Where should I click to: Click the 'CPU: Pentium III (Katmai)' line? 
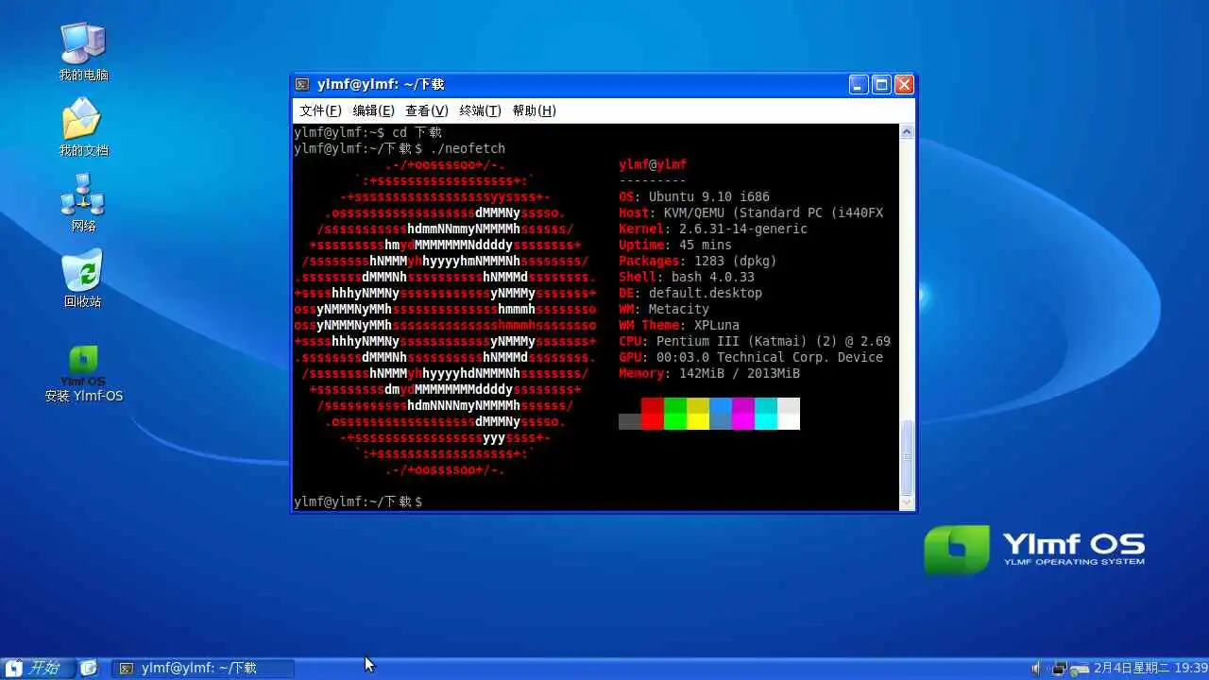(x=755, y=341)
